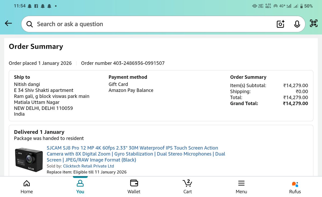Tap the 'Delivered 1 January' heading
Screen dimensions: 322x197
point(39,132)
